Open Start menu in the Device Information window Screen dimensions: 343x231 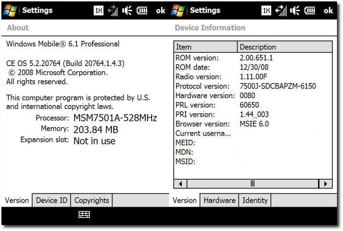click(178, 11)
